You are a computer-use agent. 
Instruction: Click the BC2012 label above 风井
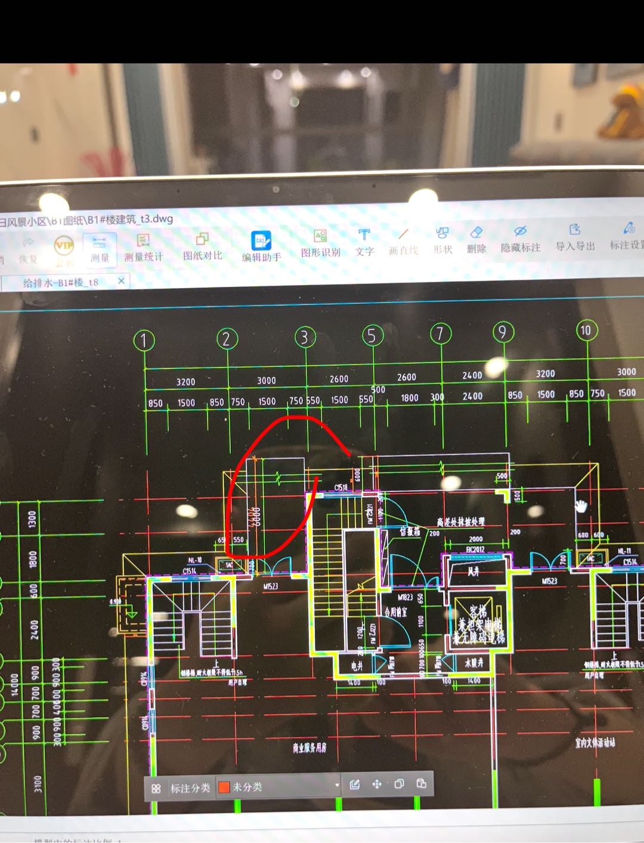[475, 549]
